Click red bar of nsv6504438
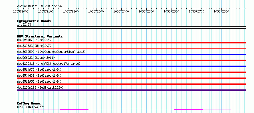254x113 pixels. pos(132,78)
